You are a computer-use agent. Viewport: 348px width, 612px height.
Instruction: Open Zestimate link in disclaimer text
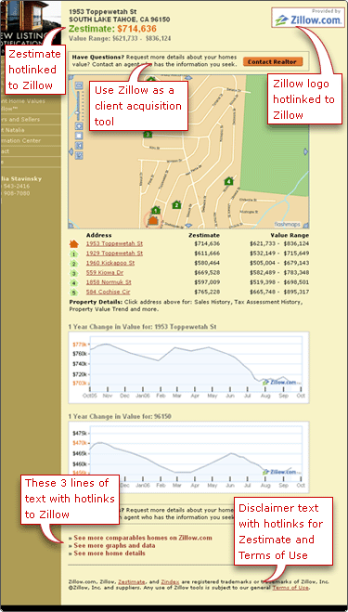tap(132, 581)
